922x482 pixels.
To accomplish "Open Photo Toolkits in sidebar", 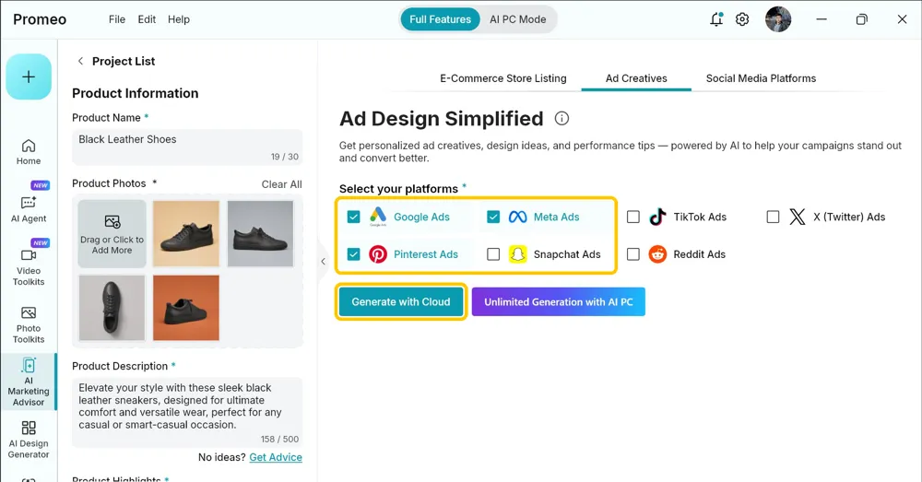I will (29, 325).
